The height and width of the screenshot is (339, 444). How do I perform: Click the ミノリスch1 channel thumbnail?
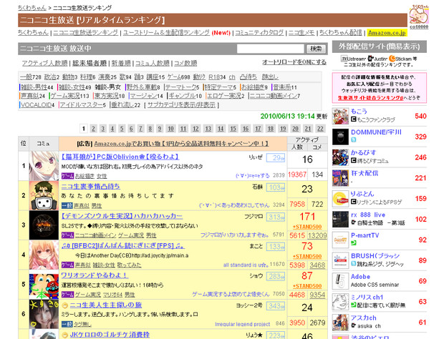[x=340, y=302]
